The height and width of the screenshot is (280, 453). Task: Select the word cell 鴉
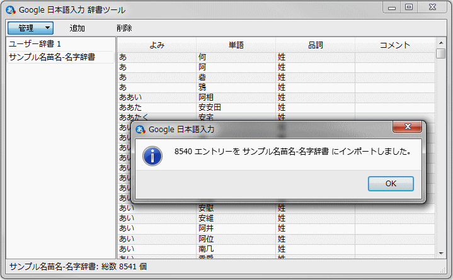236,87
